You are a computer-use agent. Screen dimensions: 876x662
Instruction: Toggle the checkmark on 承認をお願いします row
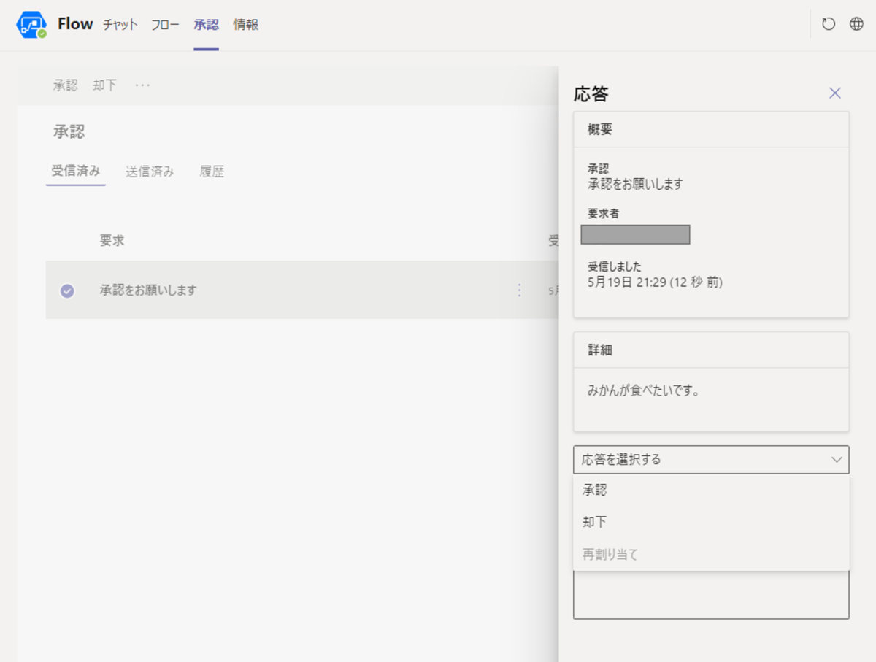click(67, 290)
